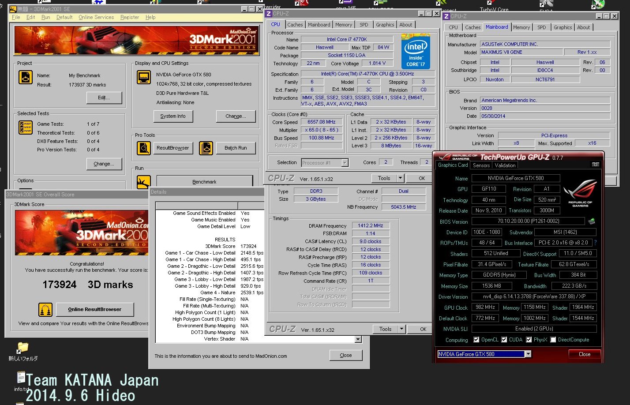
Task: Open the new folder desktop icon
Action: 22,348
